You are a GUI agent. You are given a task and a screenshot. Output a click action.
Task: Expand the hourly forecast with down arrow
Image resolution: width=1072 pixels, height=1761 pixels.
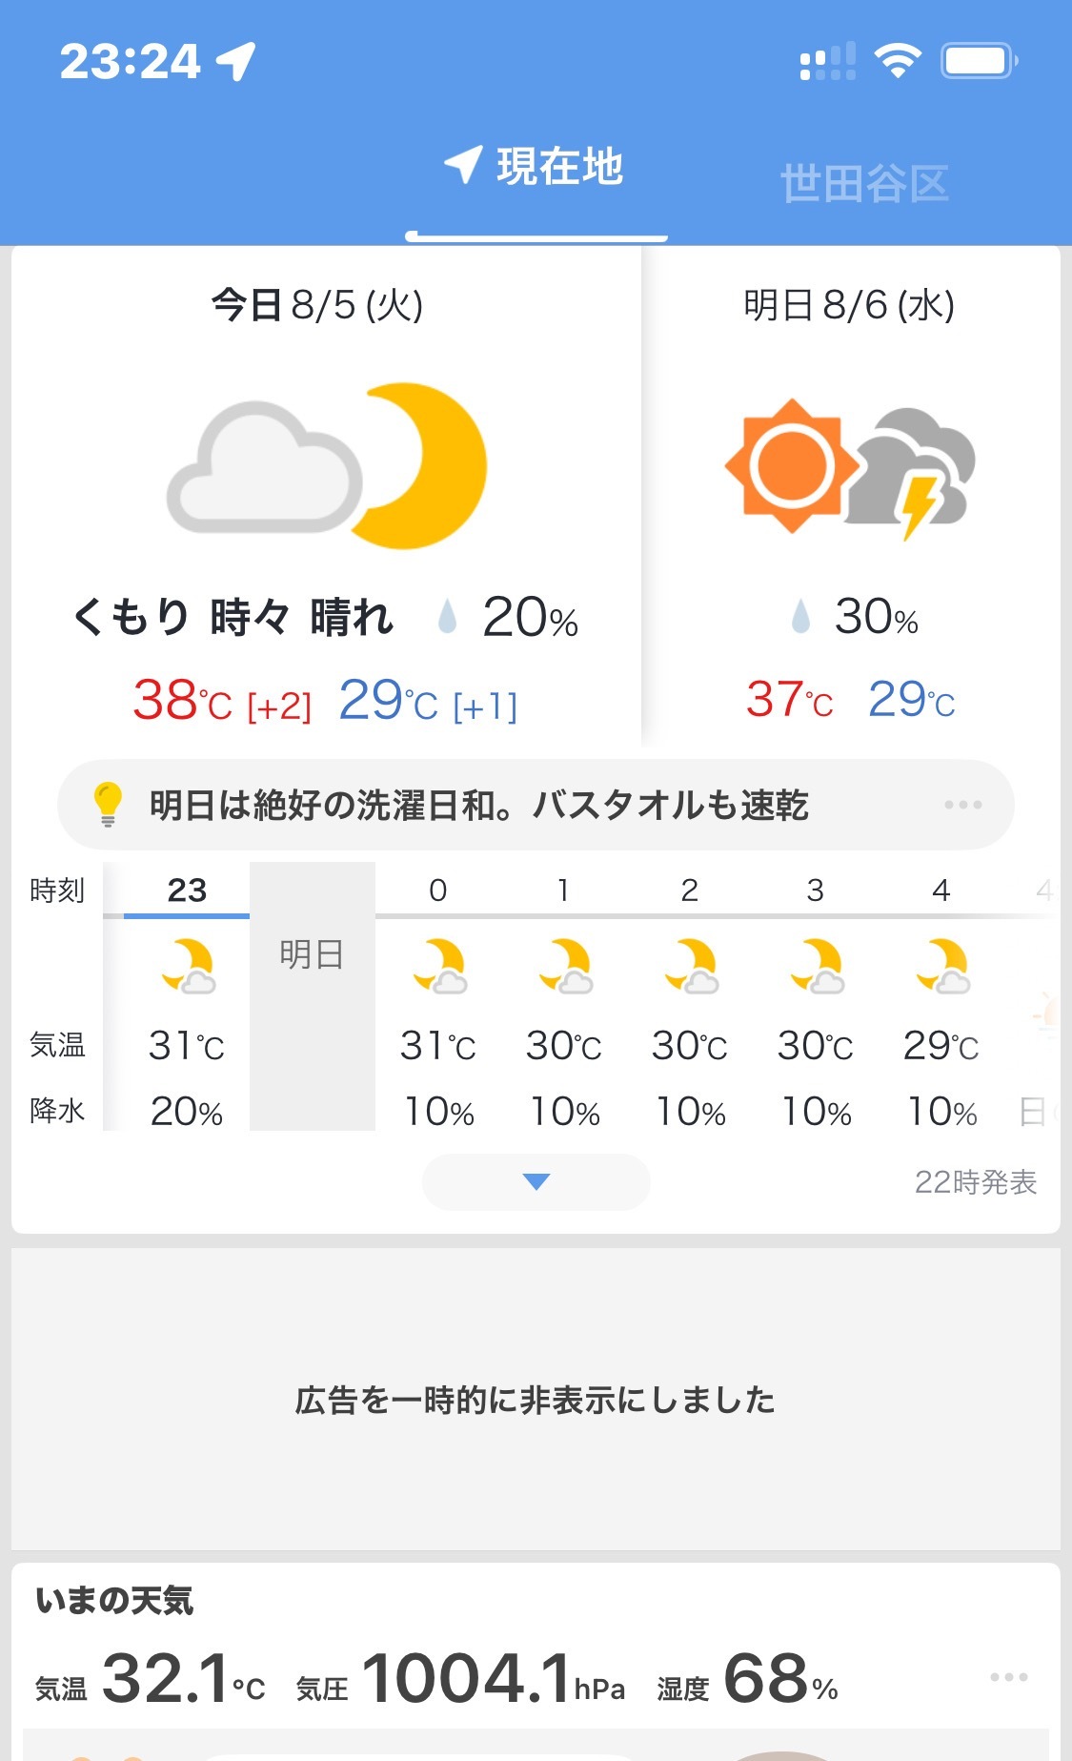click(536, 1182)
